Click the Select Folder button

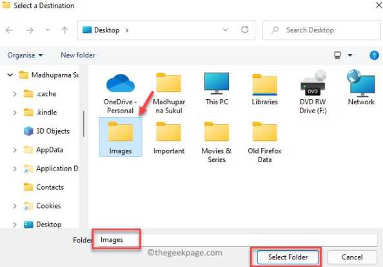pyautogui.click(x=288, y=257)
